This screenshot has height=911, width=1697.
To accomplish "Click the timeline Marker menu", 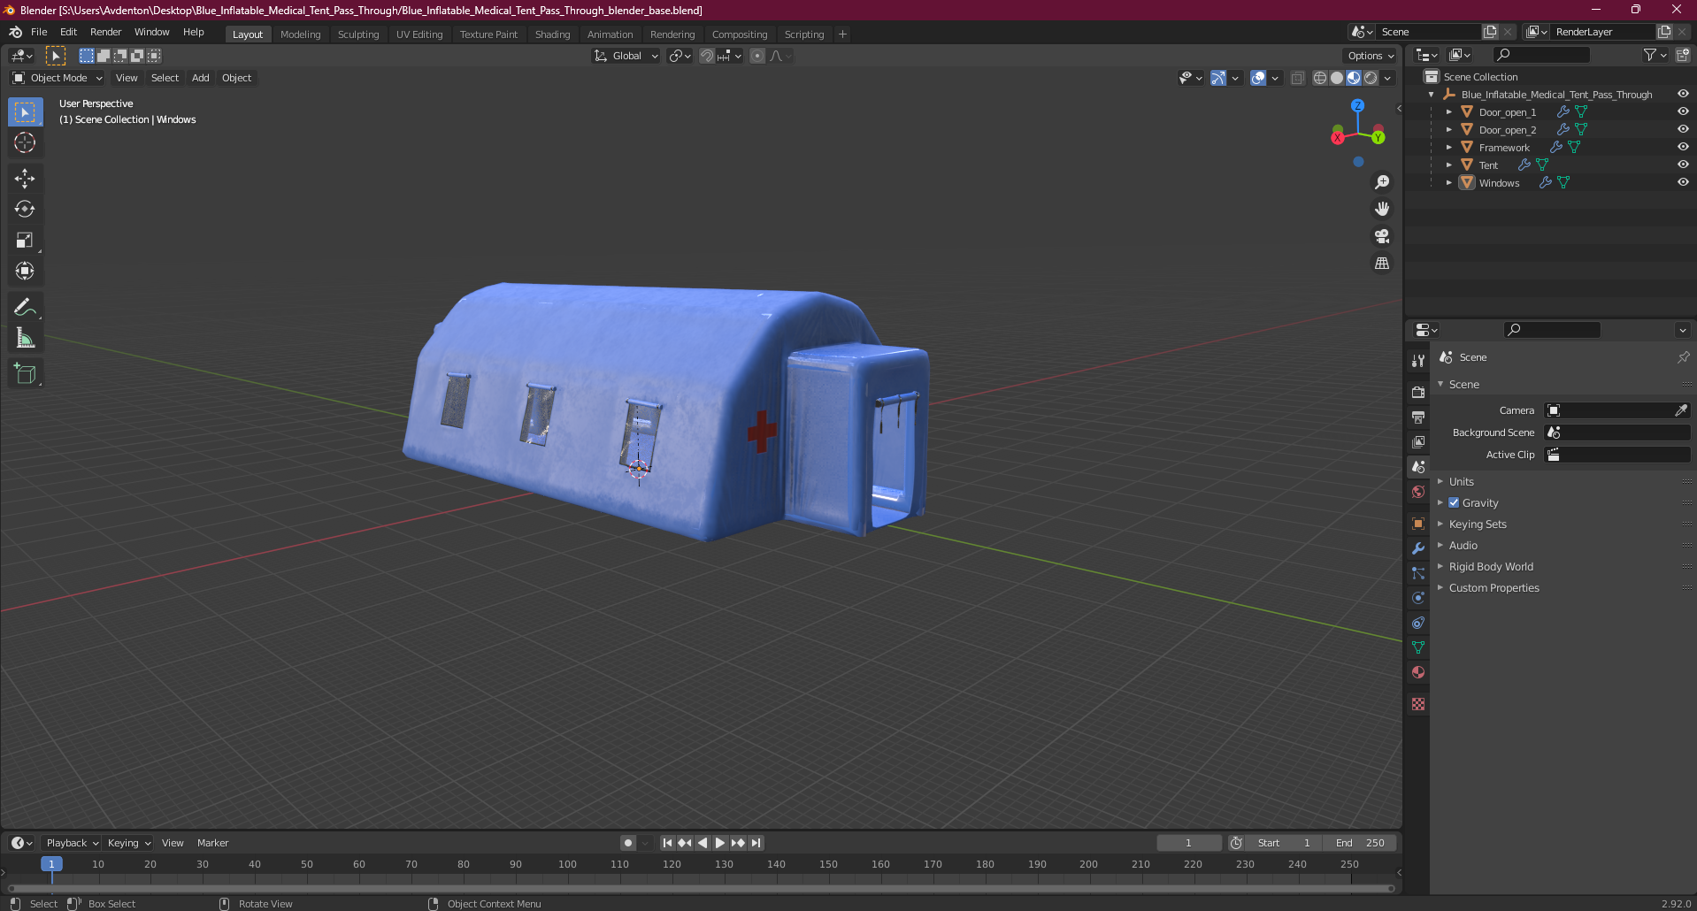I will (x=212, y=843).
